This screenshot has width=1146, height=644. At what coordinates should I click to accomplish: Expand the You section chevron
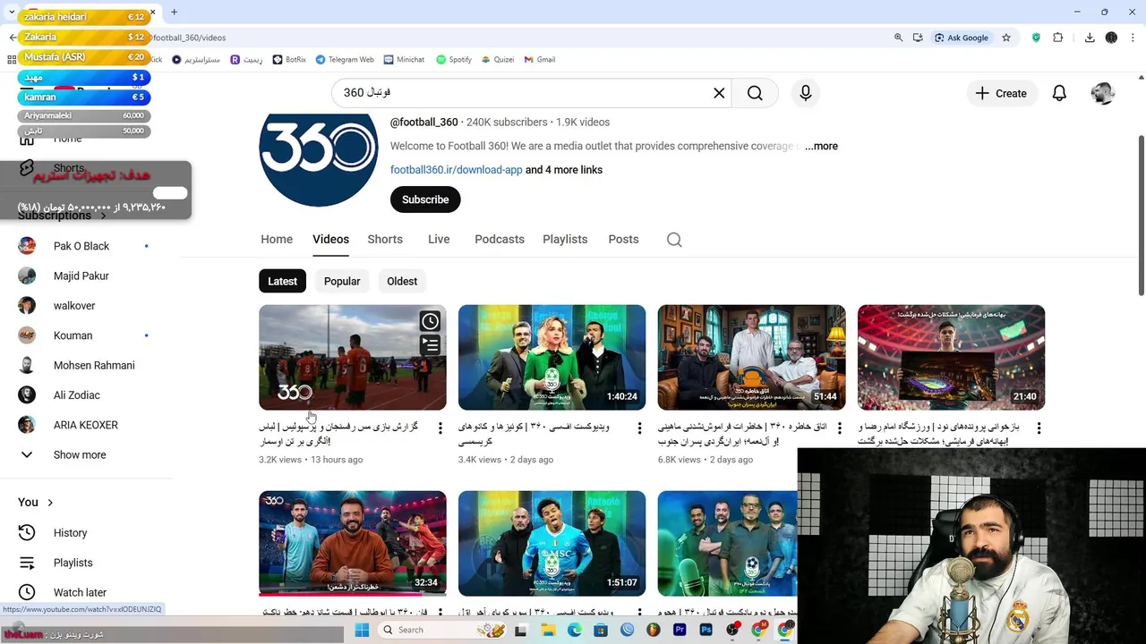point(50,503)
